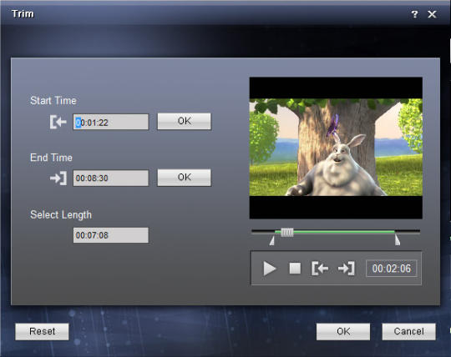This screenshot has width=451, height=357.
Task: Click the Start Time label
Action: coord(53,101)
